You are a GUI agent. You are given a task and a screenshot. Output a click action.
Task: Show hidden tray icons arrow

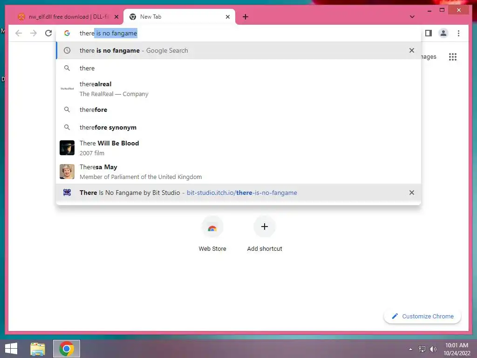tap(411, 349)
